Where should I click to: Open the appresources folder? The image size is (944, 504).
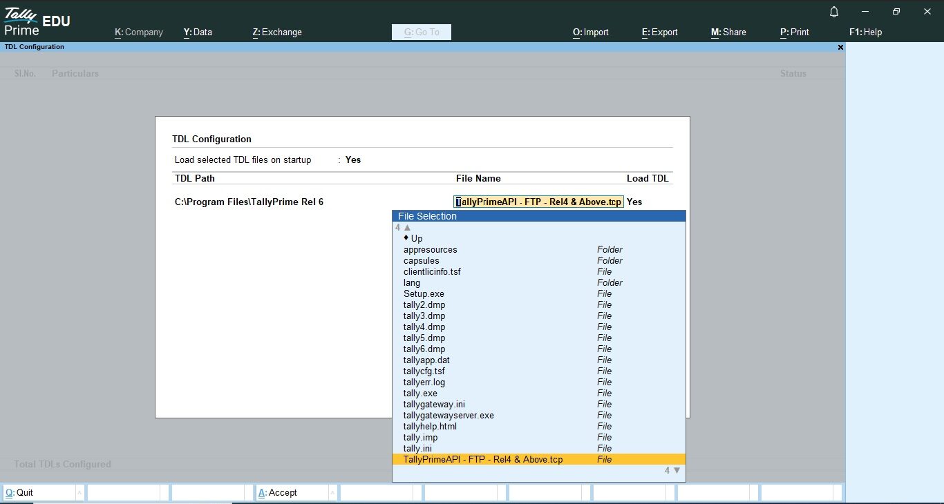pyautogui.click(x=538, y=249)
